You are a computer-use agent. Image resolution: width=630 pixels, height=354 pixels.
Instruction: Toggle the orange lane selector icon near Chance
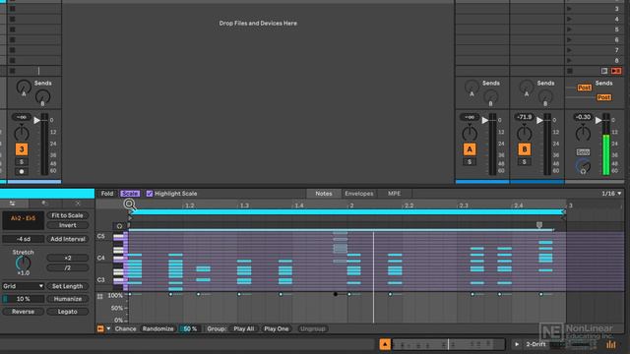pos(100,328)
